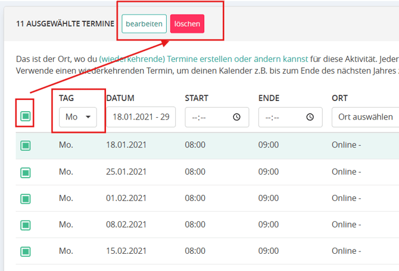Click the clock icon in ENDE time field
The image size is (399, 271).
[310, 117]
